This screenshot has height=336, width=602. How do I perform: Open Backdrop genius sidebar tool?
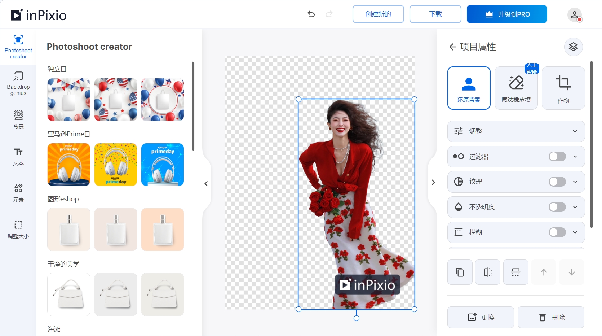click(18, 83)
